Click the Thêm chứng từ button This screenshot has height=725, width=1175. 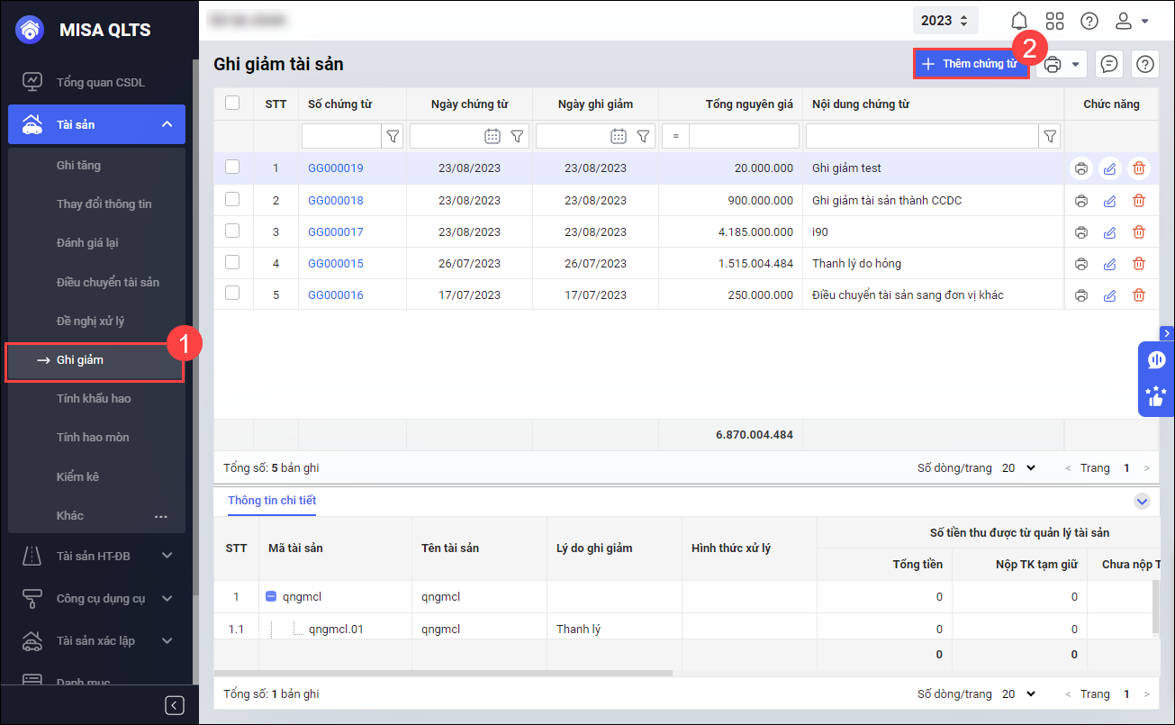[x=971, y=64]
